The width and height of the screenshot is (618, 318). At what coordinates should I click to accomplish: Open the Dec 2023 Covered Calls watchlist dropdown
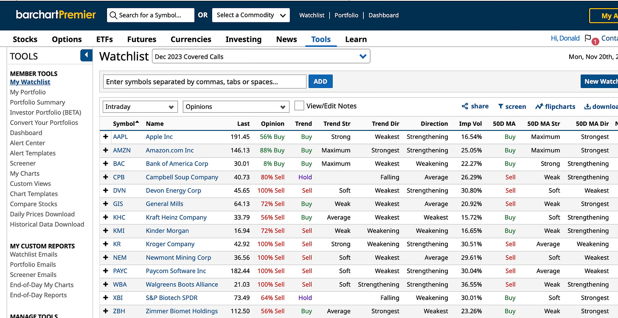click(261, 56)
